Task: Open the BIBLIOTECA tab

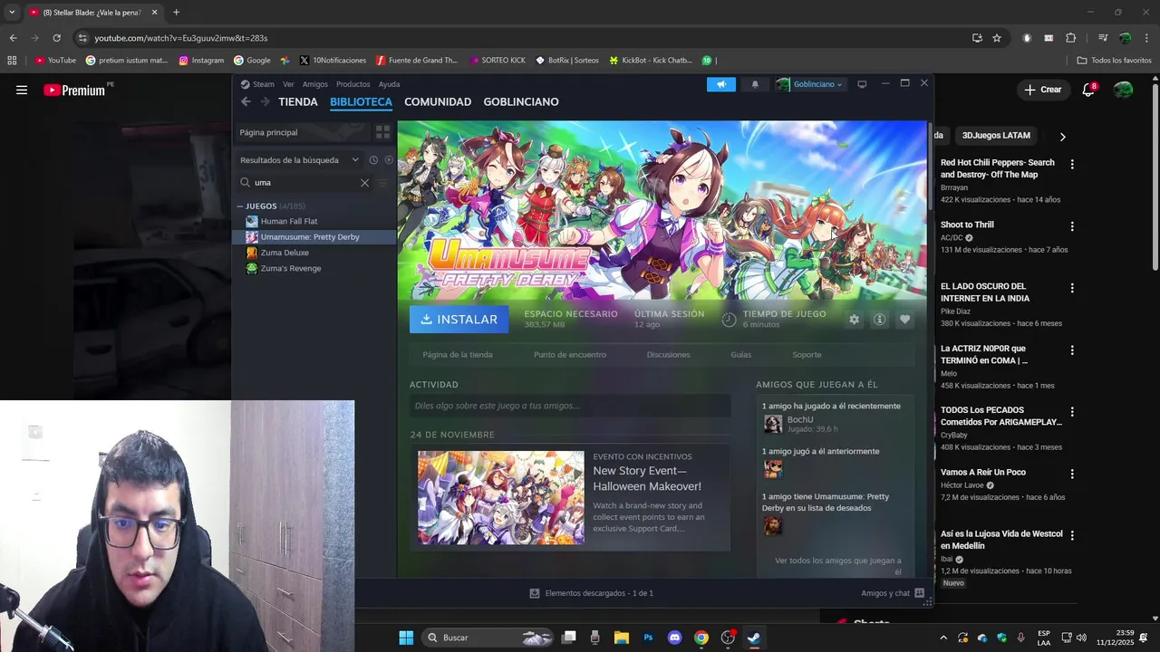Action: coord(361,101)
